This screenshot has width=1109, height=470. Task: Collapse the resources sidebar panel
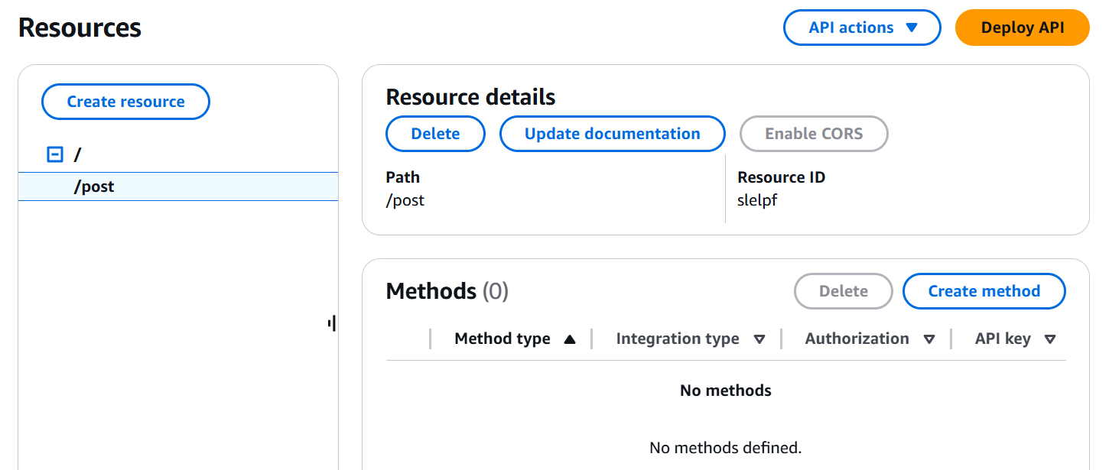click(331, 323)
